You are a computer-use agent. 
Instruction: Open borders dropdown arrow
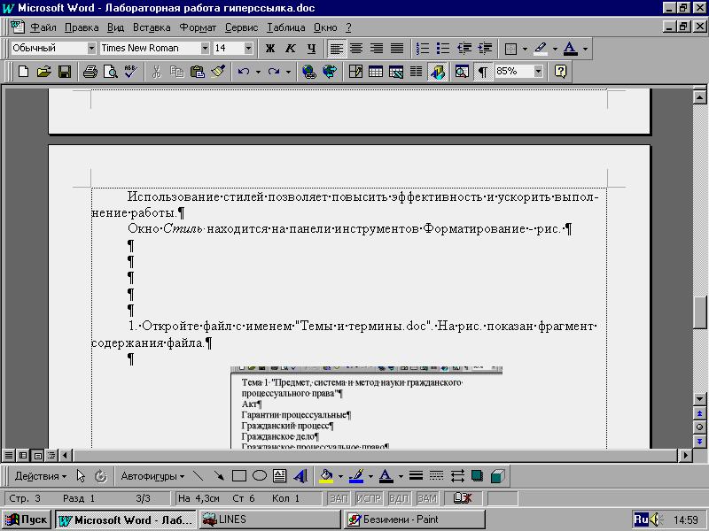pos(525,49)
